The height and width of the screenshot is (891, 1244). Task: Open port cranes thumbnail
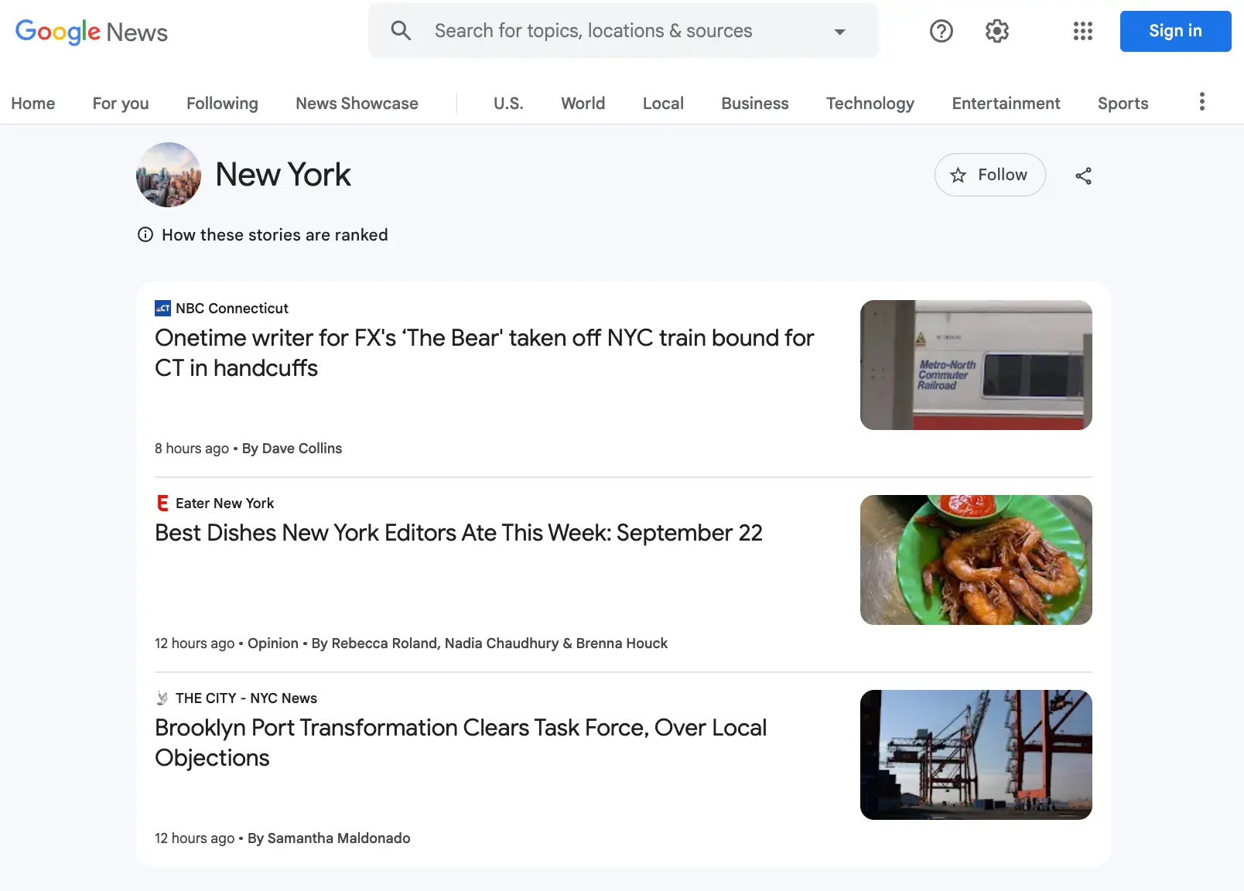[976, 755]
